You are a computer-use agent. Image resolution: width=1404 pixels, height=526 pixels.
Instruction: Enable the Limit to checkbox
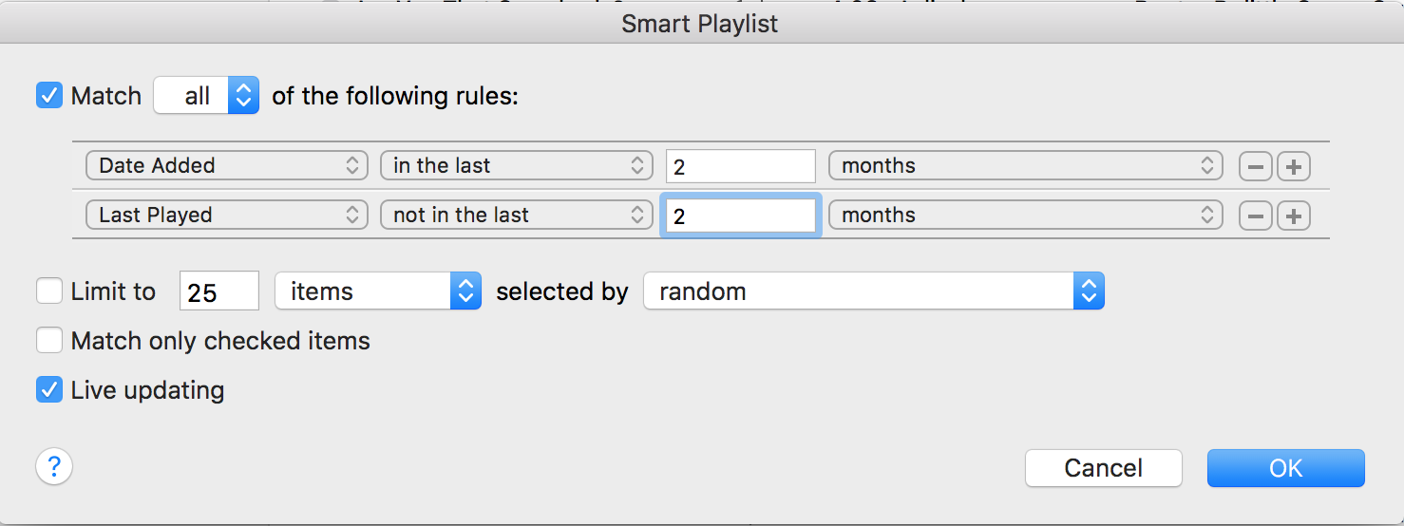pyautogui.click(x=49, y=291)
